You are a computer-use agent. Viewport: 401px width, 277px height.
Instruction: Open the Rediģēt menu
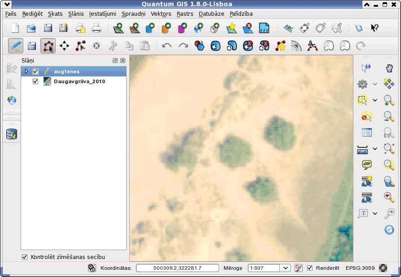[32, 14]
